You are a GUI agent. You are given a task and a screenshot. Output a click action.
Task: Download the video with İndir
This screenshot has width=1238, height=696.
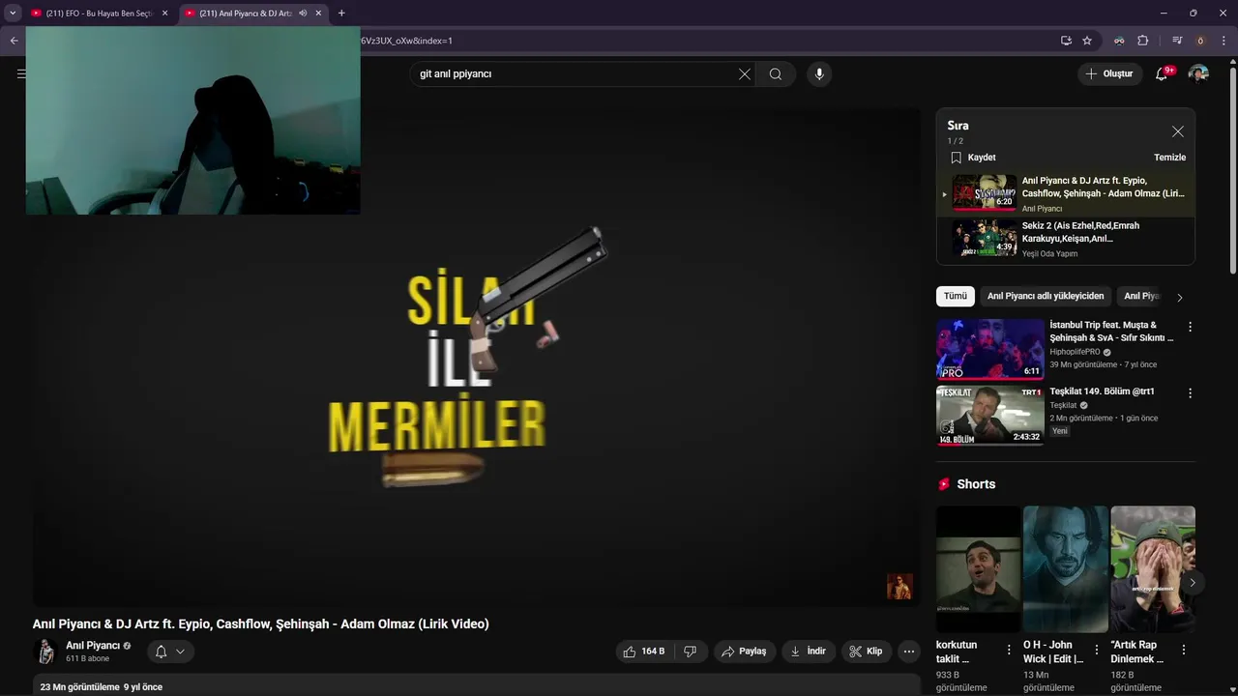coord(809,652)
